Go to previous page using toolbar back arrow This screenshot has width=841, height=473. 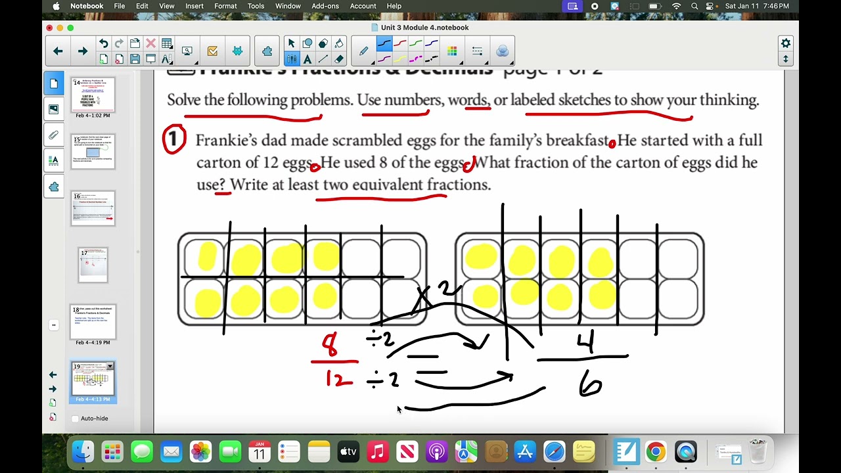tap(58, 51)
